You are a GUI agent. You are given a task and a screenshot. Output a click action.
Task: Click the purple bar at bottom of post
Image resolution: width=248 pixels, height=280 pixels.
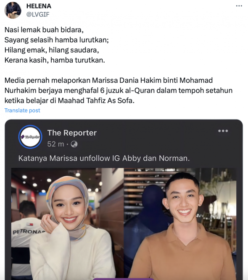[x=123, y=279]
